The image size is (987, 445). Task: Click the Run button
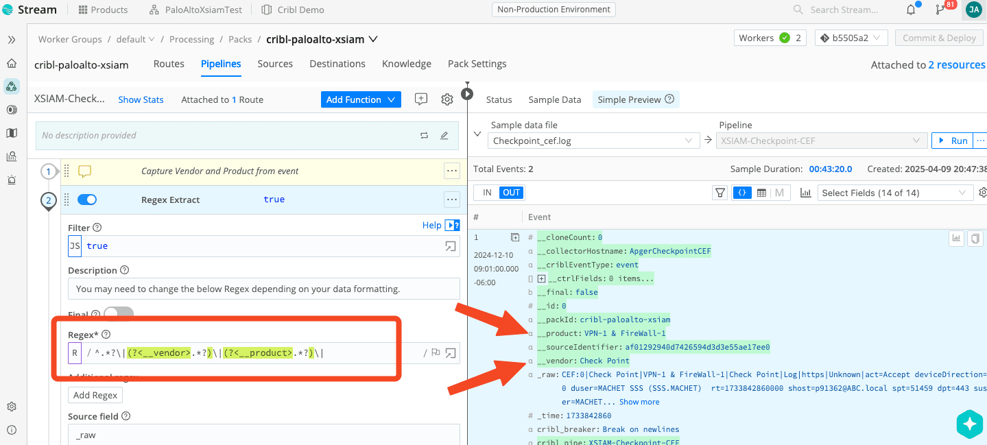click(952, 141)
